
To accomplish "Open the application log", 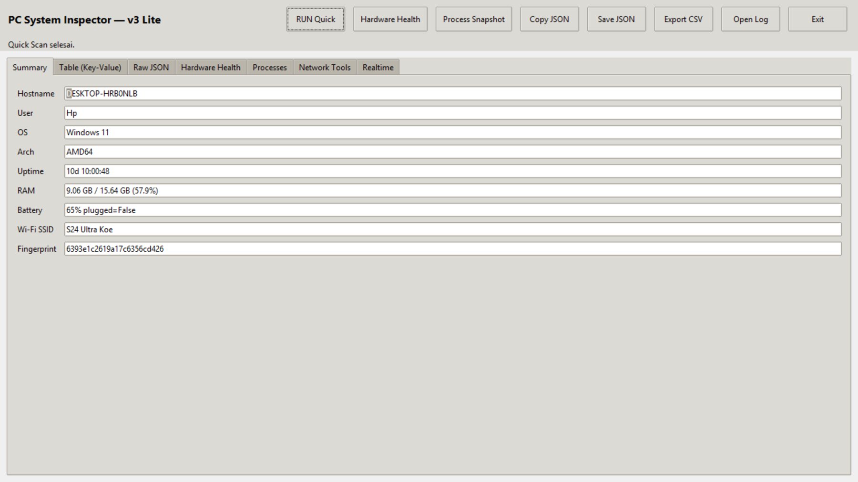I will [750, 19].
